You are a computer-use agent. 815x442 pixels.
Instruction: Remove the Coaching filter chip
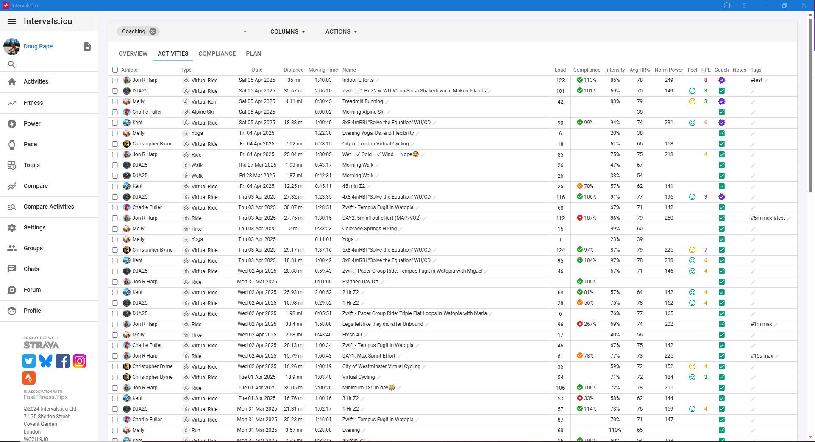click(153, 31)
